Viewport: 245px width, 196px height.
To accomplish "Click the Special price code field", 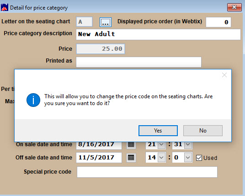I will tap(147, 172).
